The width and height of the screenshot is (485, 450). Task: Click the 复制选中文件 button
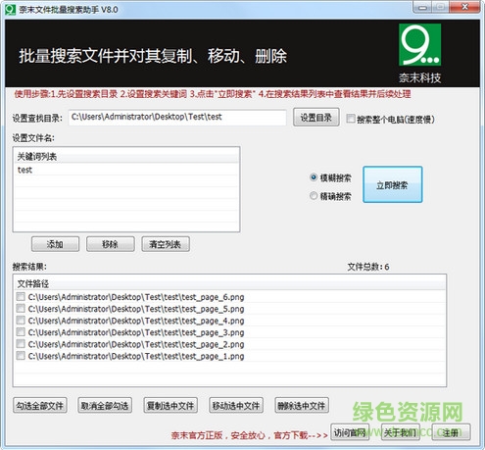click(170, 406)
